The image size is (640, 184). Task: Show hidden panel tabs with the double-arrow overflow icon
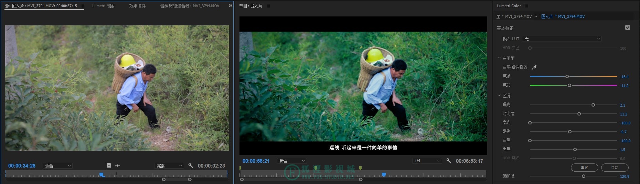231,5
